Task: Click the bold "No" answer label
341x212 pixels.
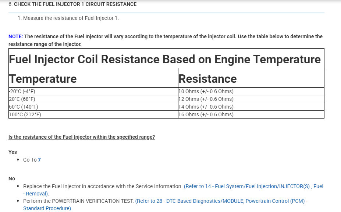Action: tap(12, 179)
